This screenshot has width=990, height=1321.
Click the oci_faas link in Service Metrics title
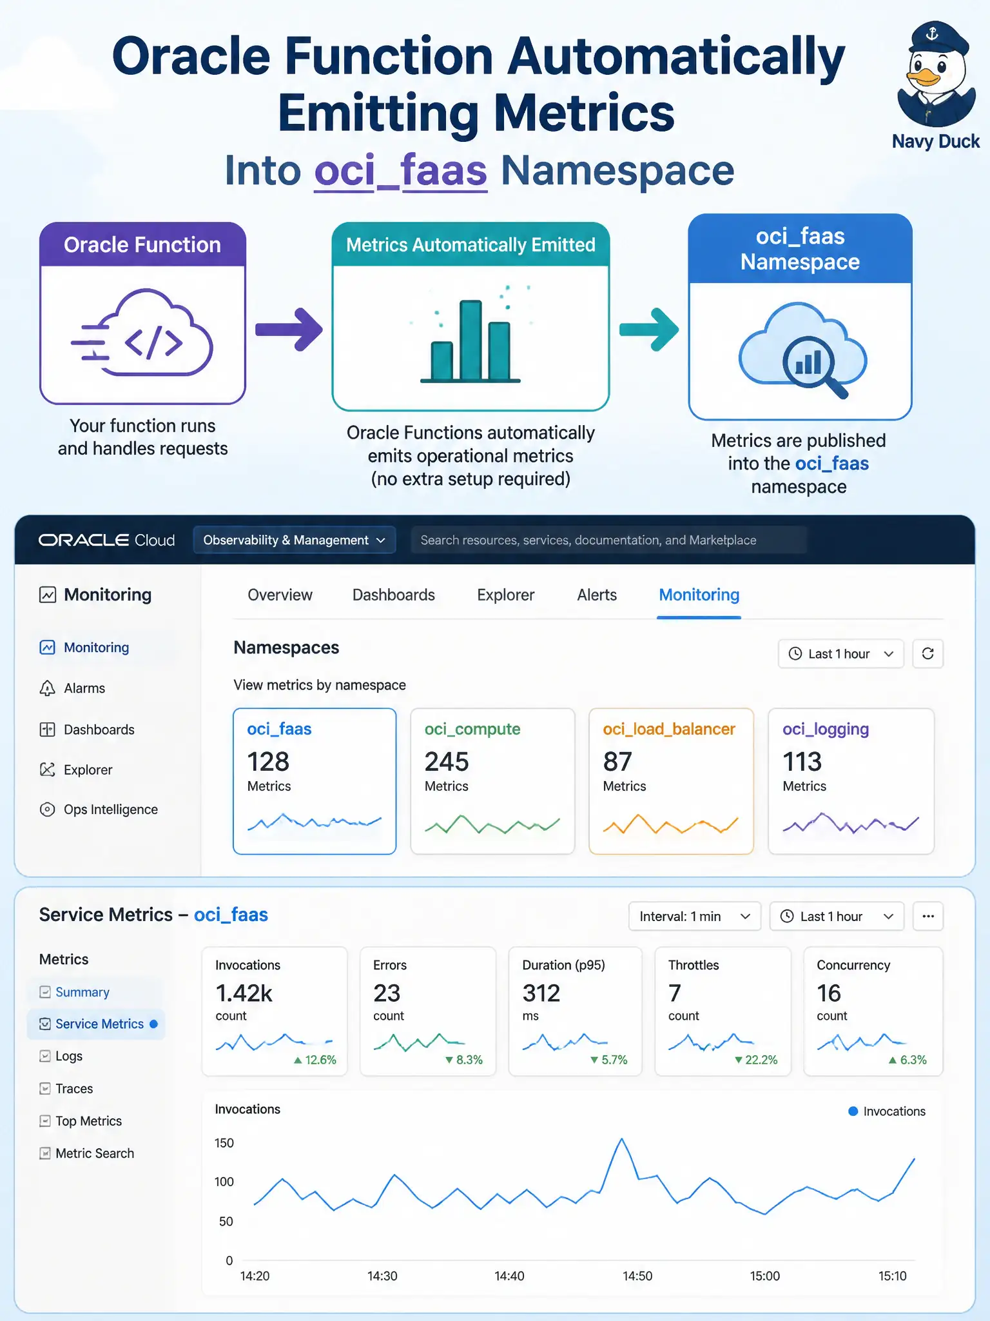231,915
